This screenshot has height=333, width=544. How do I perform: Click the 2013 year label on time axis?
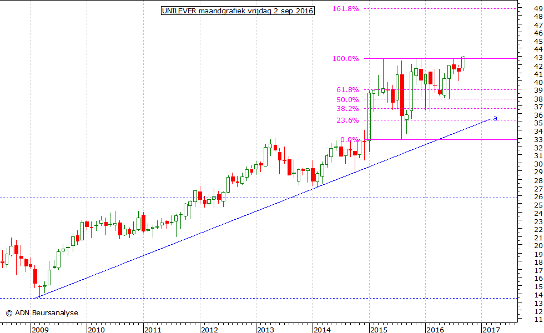(x=265, y=330)
